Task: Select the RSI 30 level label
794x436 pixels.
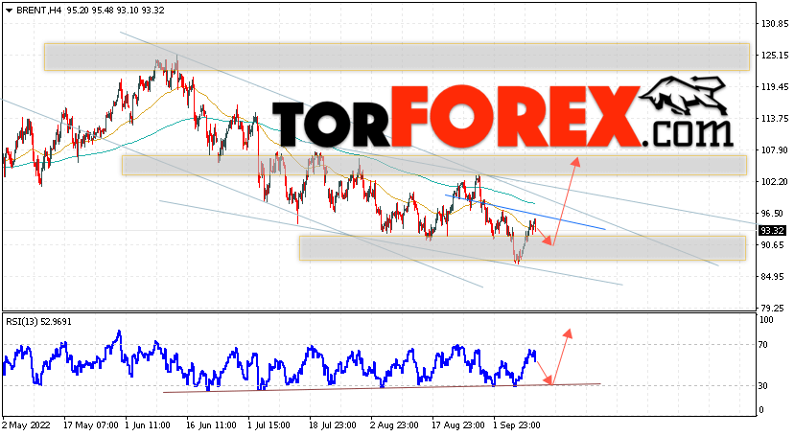Action: pyautogui.click(x=763, y=386)
